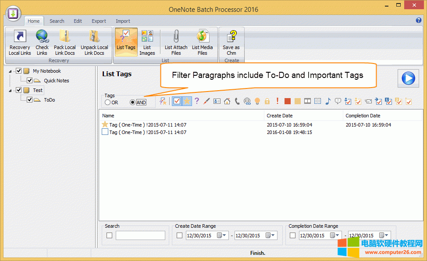Open the Completion Date start dropdown

(x=338, y=236)
